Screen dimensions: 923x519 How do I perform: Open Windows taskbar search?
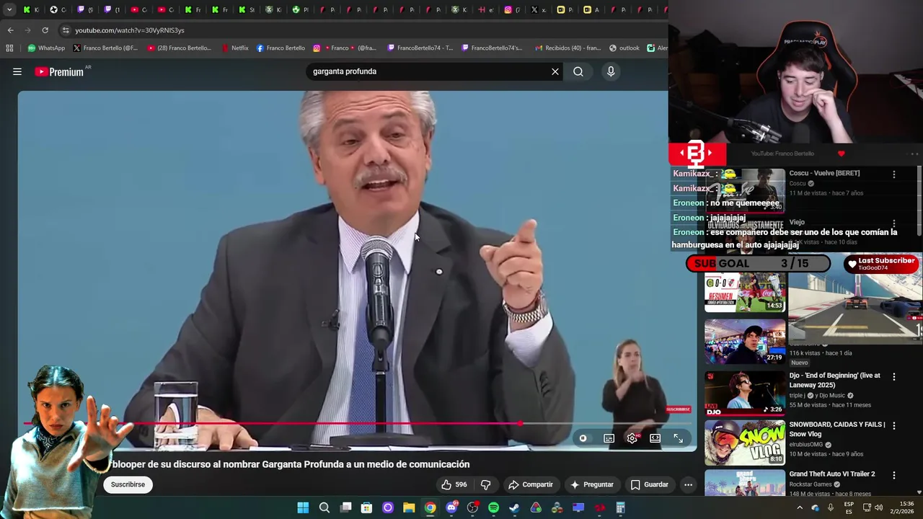[324, 508]
